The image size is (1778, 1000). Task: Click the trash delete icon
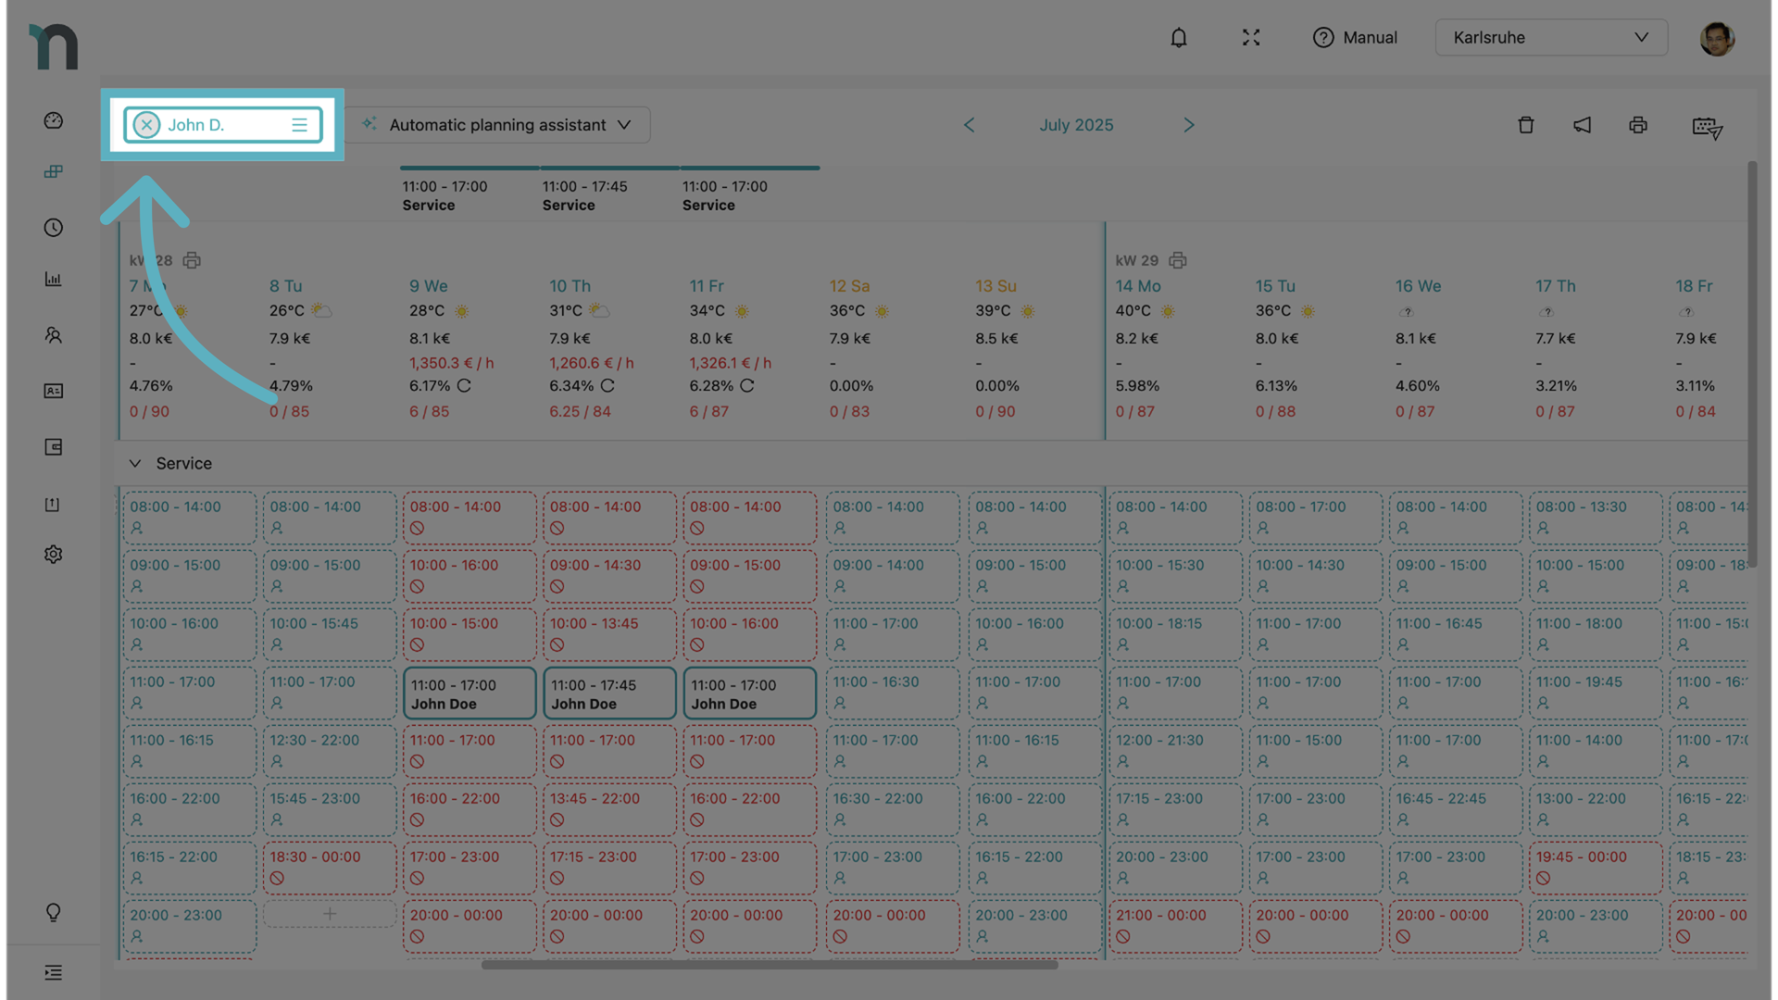(x=1526, y=125)
